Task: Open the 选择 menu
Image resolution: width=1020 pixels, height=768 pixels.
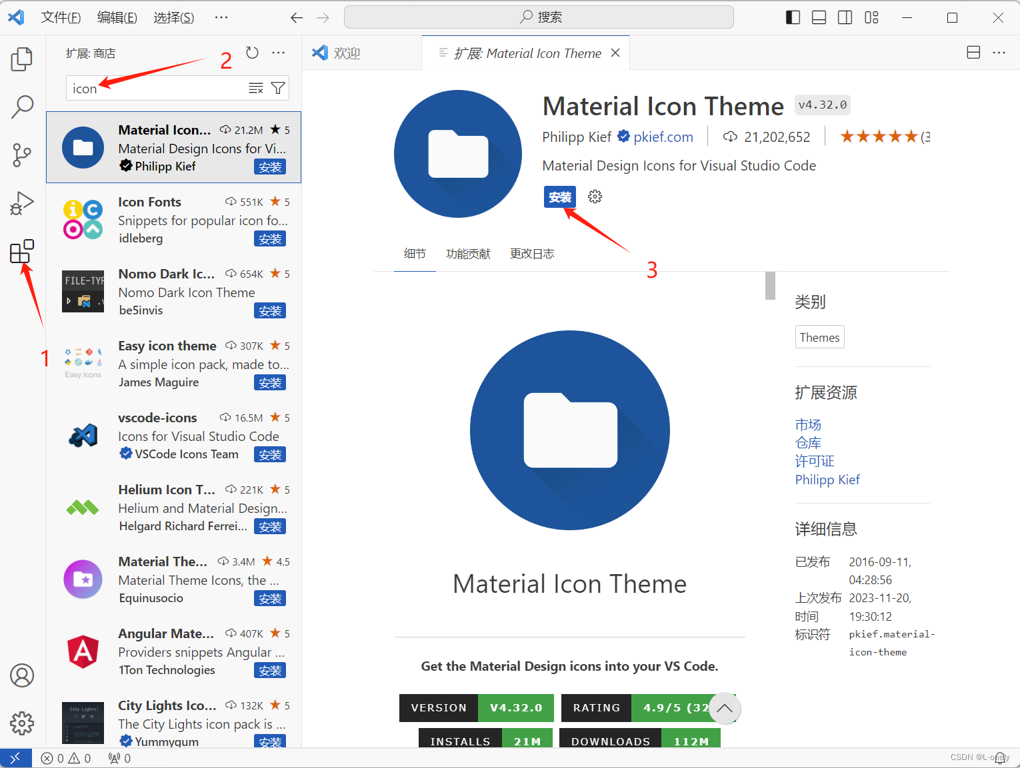Action: click(x=173, y=17)
